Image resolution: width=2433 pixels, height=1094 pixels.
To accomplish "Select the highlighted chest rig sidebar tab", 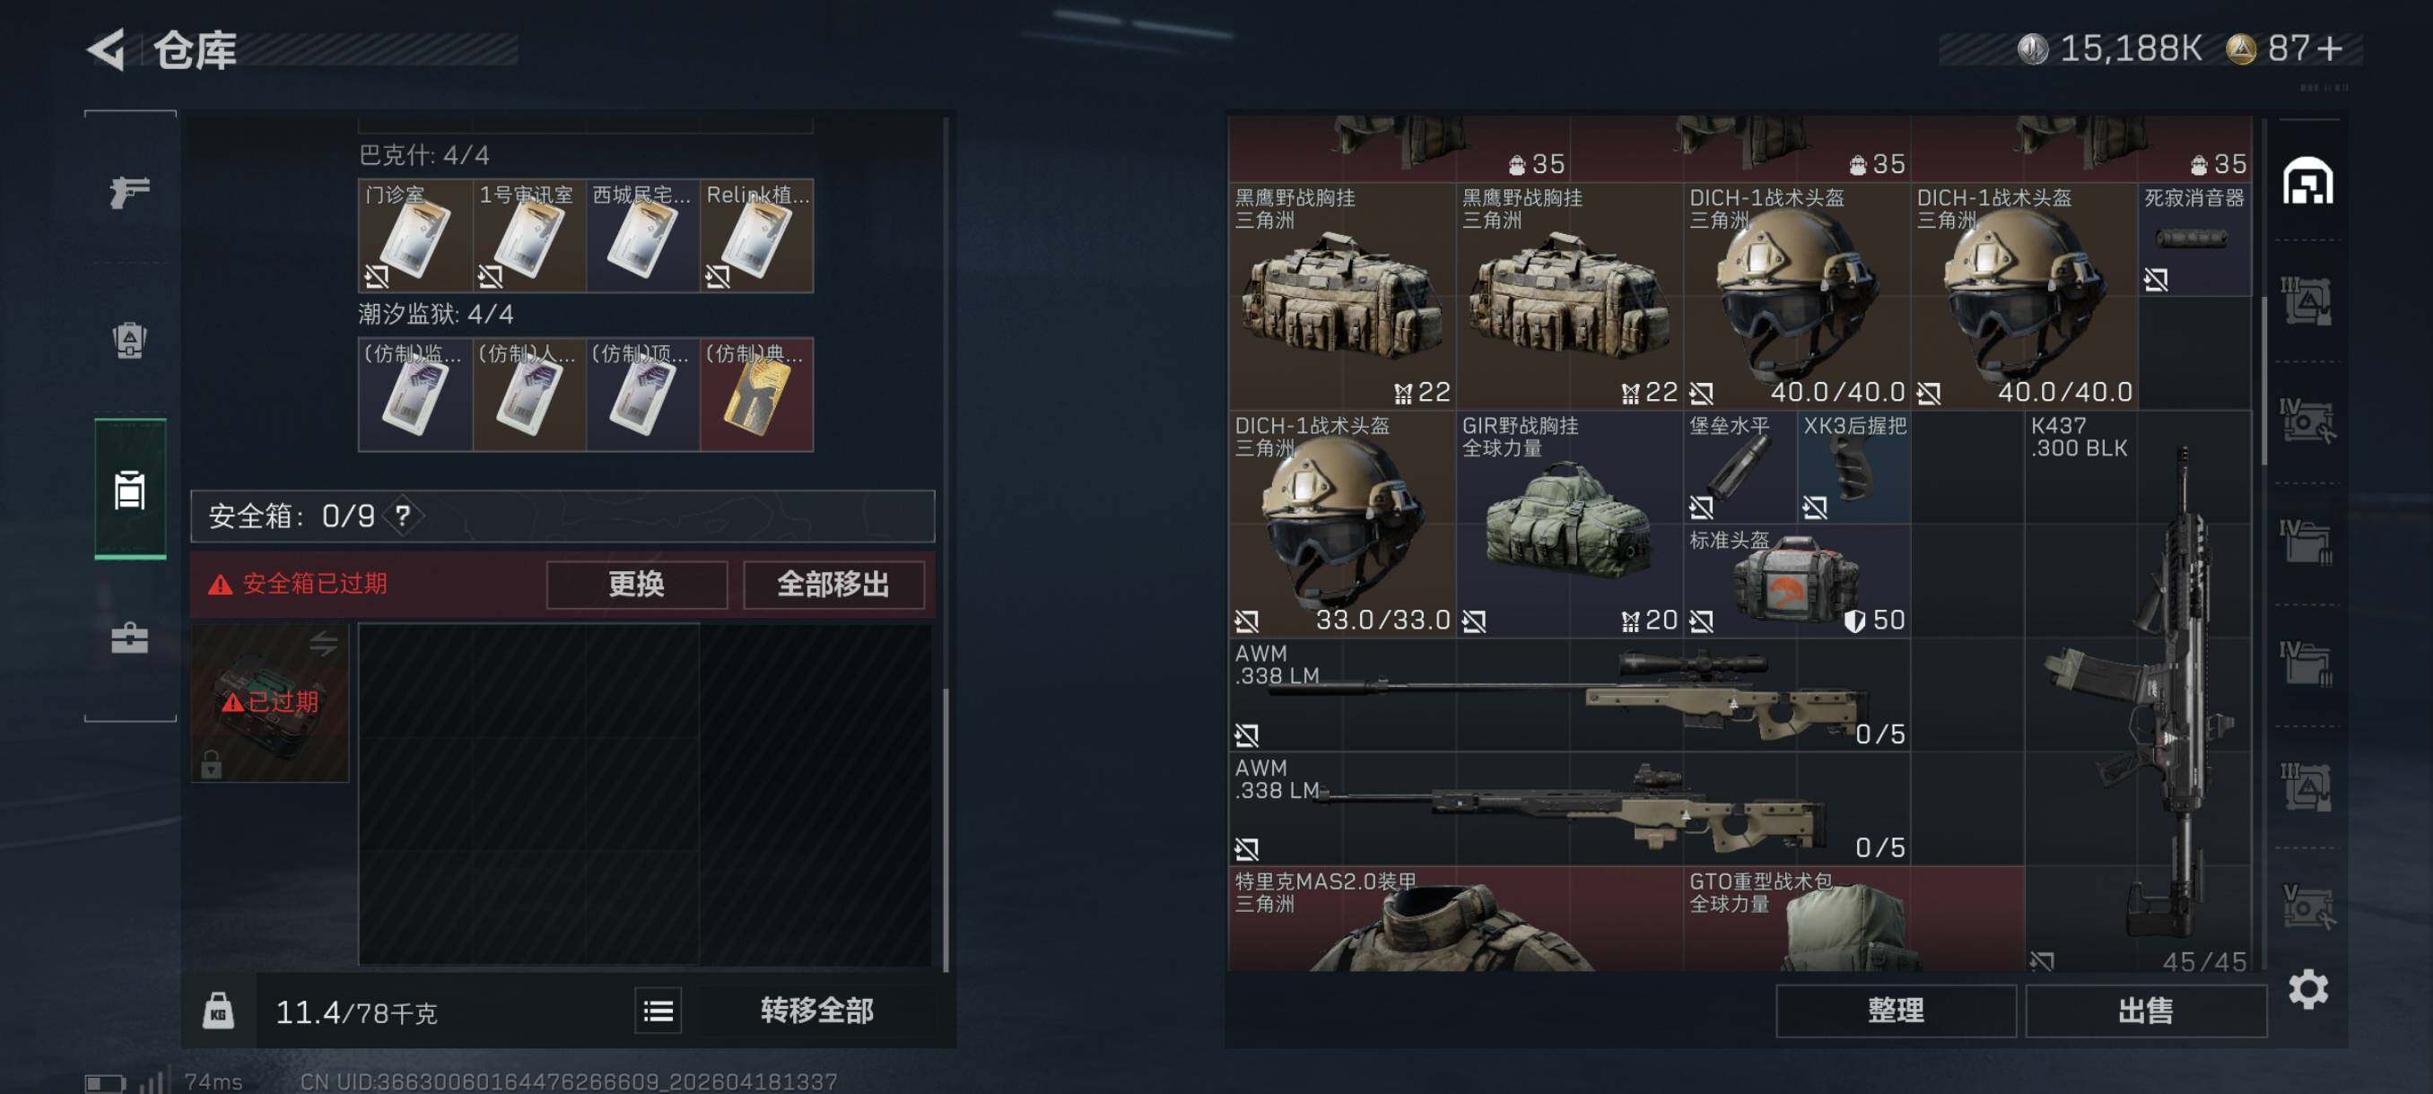I will 129,489.
